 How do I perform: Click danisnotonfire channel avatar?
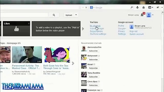(84, 49)
